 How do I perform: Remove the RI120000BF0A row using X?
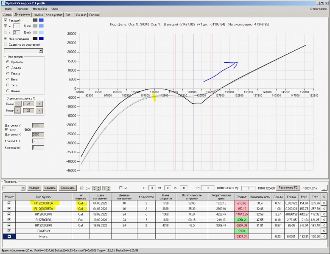tap(324, 209)
